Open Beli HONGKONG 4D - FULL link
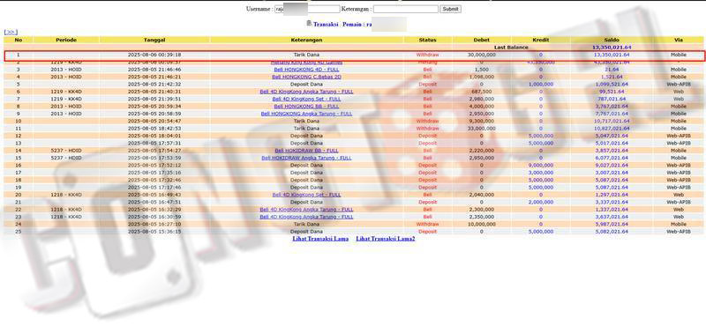This screenshot has height=326, width=706. point(306,70)
